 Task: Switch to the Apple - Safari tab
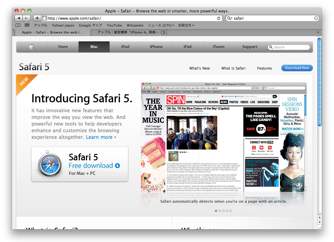[52, 32]
